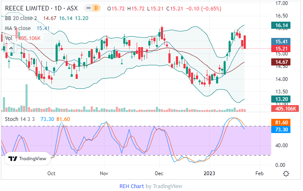Select the Vol indicator legend
This screenshot has height=191, width=303.
pyautogui.click(x=8, y=38)
